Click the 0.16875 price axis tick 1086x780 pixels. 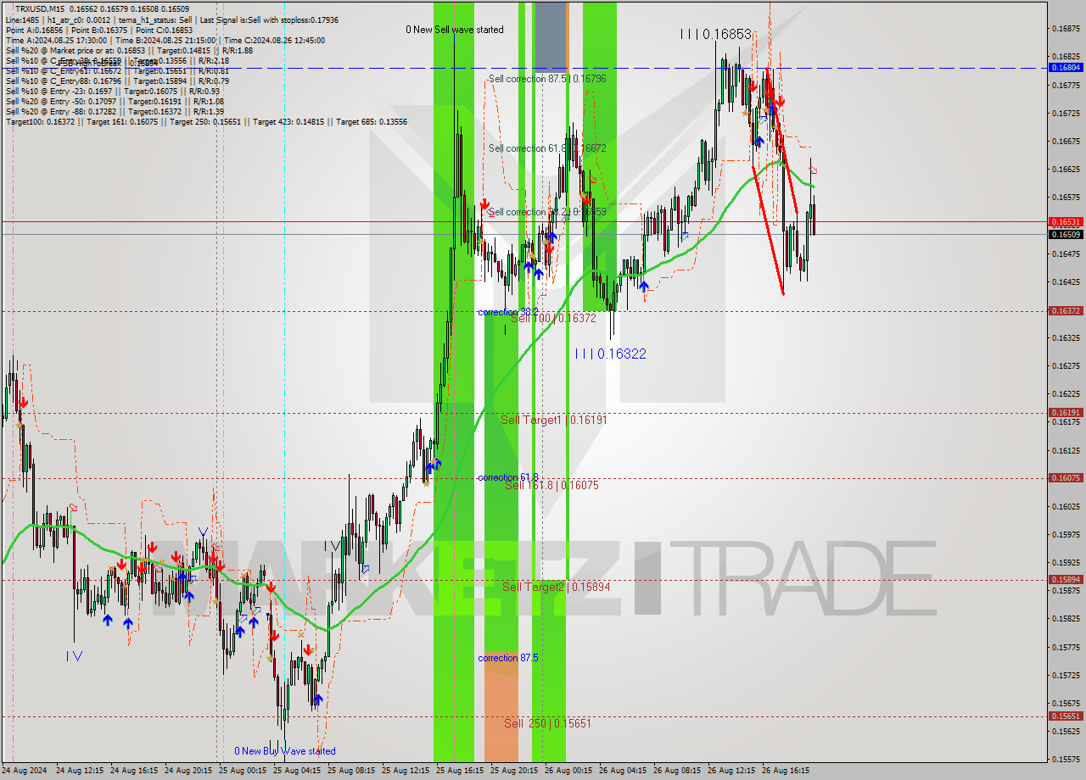tap(1066, 29)
